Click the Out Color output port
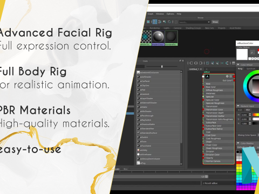The image size is (259, 194). coord(234,80)
